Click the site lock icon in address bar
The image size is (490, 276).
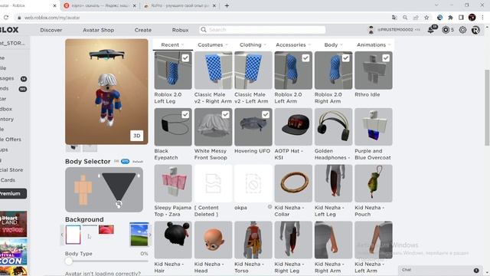point(19,18)
